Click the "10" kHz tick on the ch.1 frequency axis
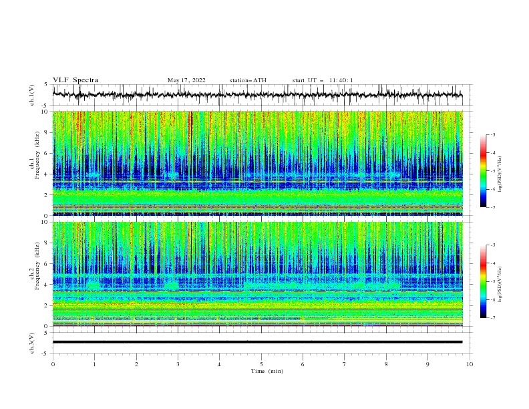 pyautogui.click(x=45, y=112)
